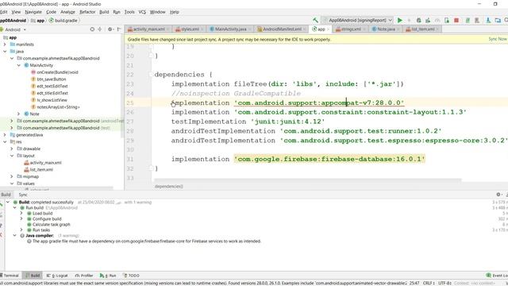Click Collapse All icon in project panel
Image resolution: width=508 pixels, height=286 pixels.
click(x=100, y=29)
